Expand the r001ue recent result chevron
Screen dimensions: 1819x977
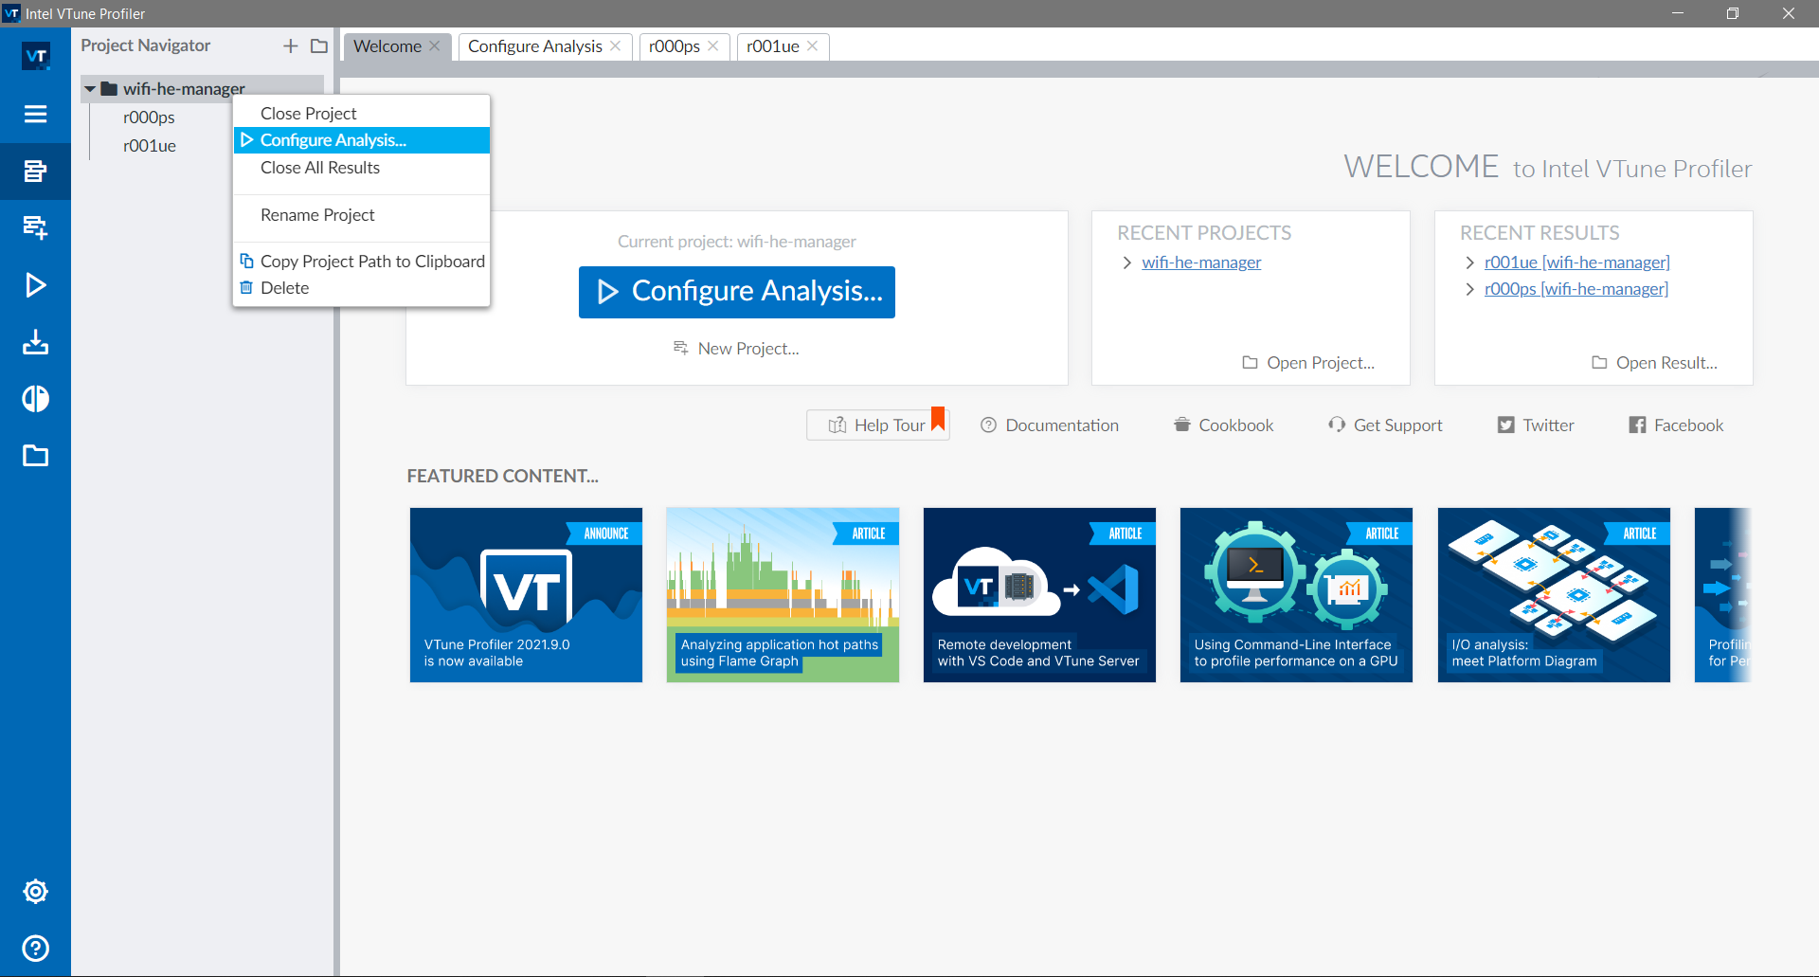click(1469, 262)
